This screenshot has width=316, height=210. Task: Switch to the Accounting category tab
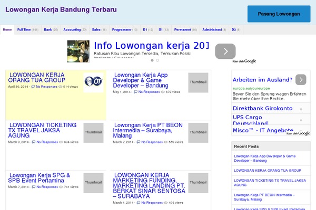coord(75,30)
